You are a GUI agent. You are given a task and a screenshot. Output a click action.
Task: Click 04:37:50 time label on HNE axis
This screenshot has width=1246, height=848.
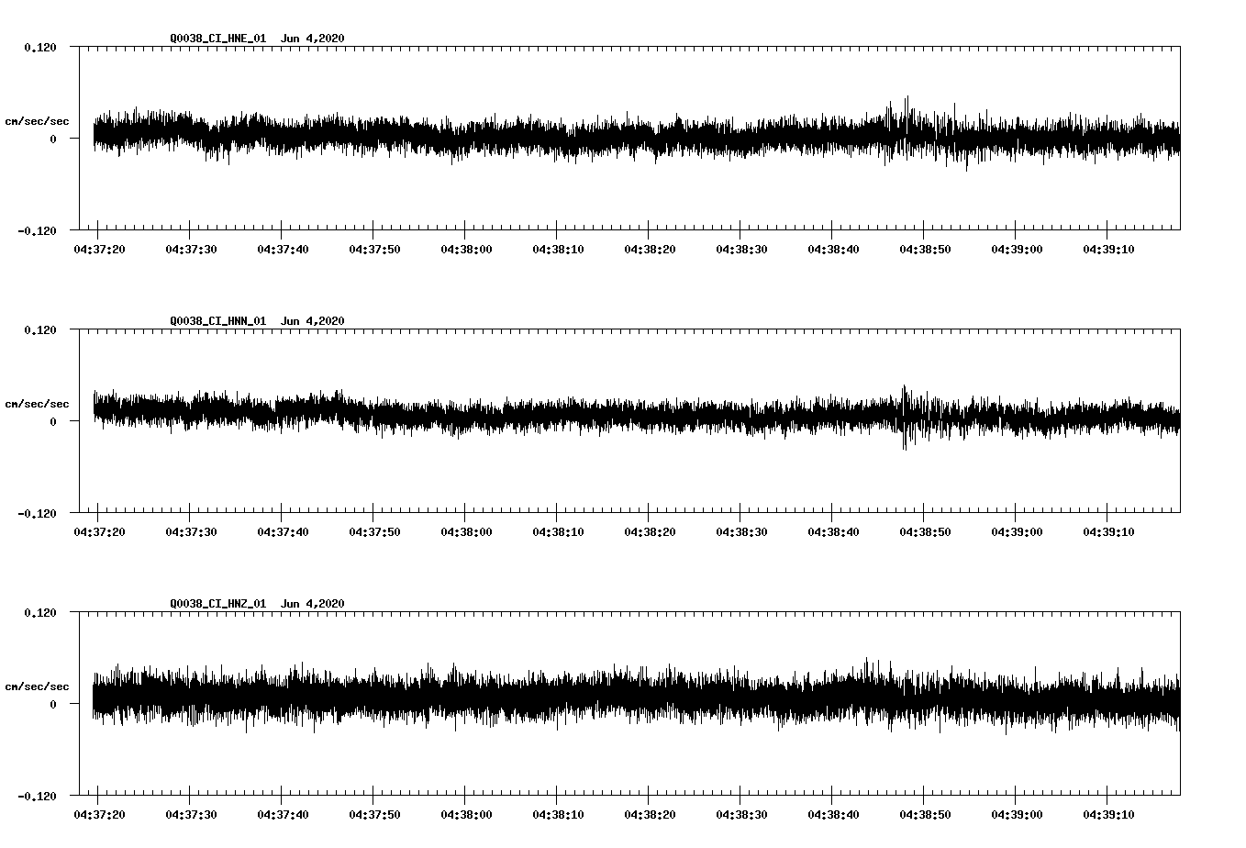[x=374, y=249]
